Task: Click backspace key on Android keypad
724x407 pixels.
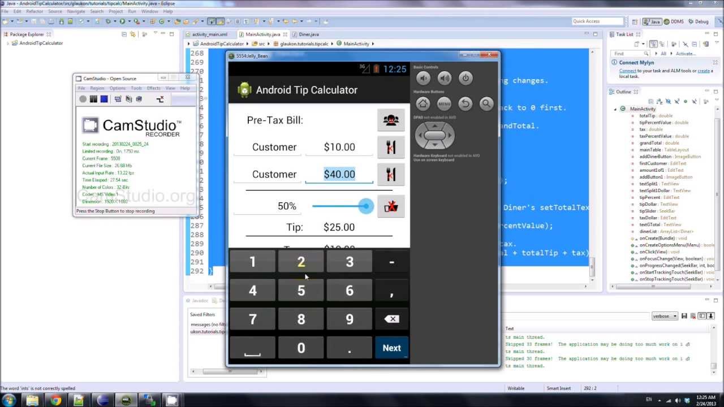Action: pyautogui.click(x=391, y=319)
